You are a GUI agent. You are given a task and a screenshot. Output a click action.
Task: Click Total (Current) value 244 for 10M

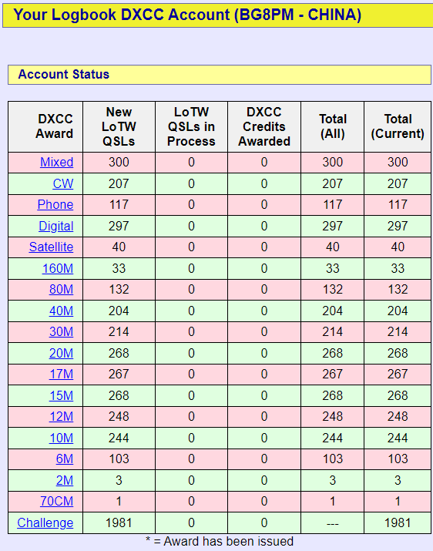pos(398,438)
